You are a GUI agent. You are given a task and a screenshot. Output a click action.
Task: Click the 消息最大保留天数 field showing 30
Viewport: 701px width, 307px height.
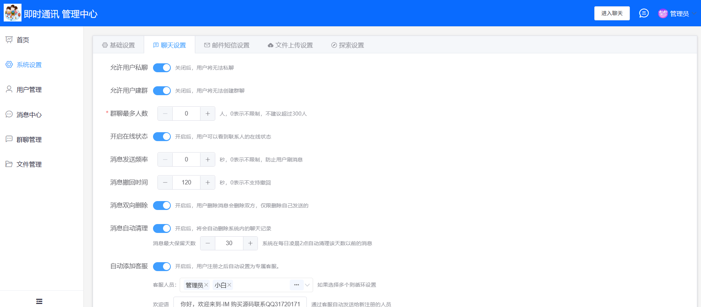(x=229, y=243)
